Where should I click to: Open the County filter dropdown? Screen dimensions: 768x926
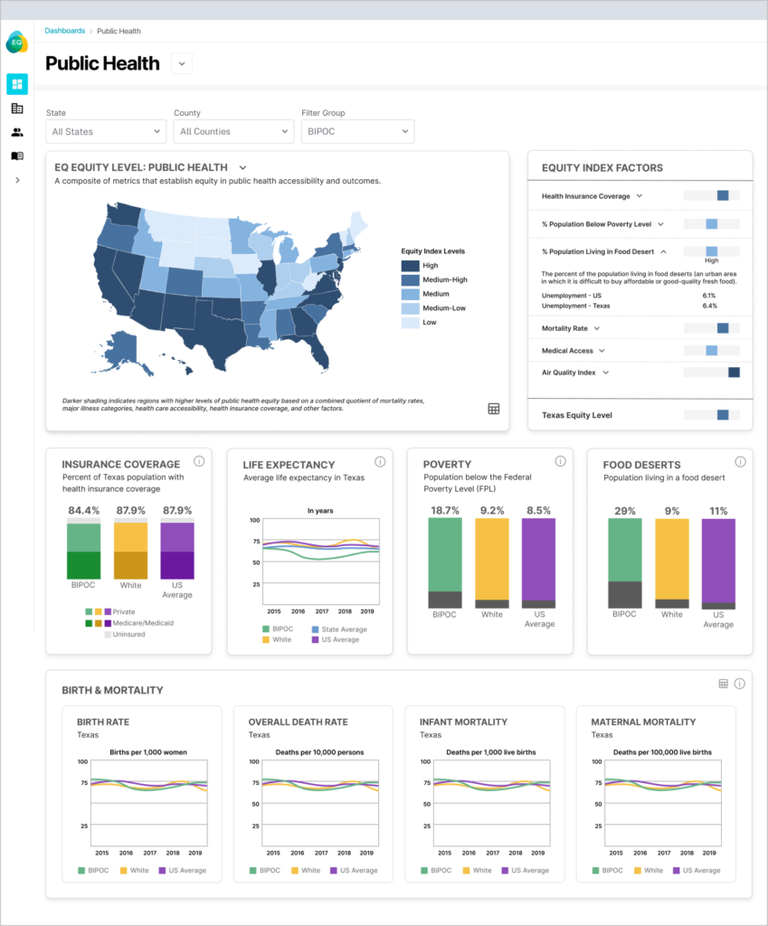point(233,131)
